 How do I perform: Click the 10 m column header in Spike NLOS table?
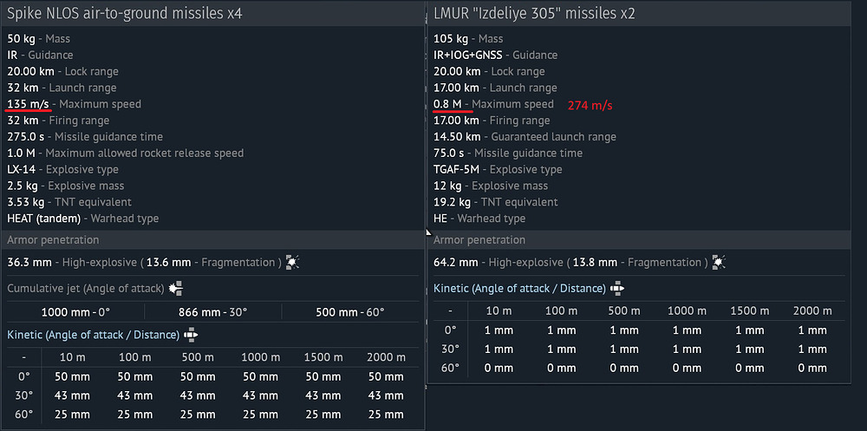coord(72,357)
